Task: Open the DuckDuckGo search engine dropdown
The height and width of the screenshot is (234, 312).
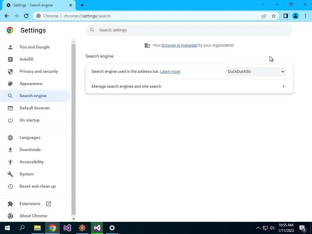Action: (x=256, y=72)
